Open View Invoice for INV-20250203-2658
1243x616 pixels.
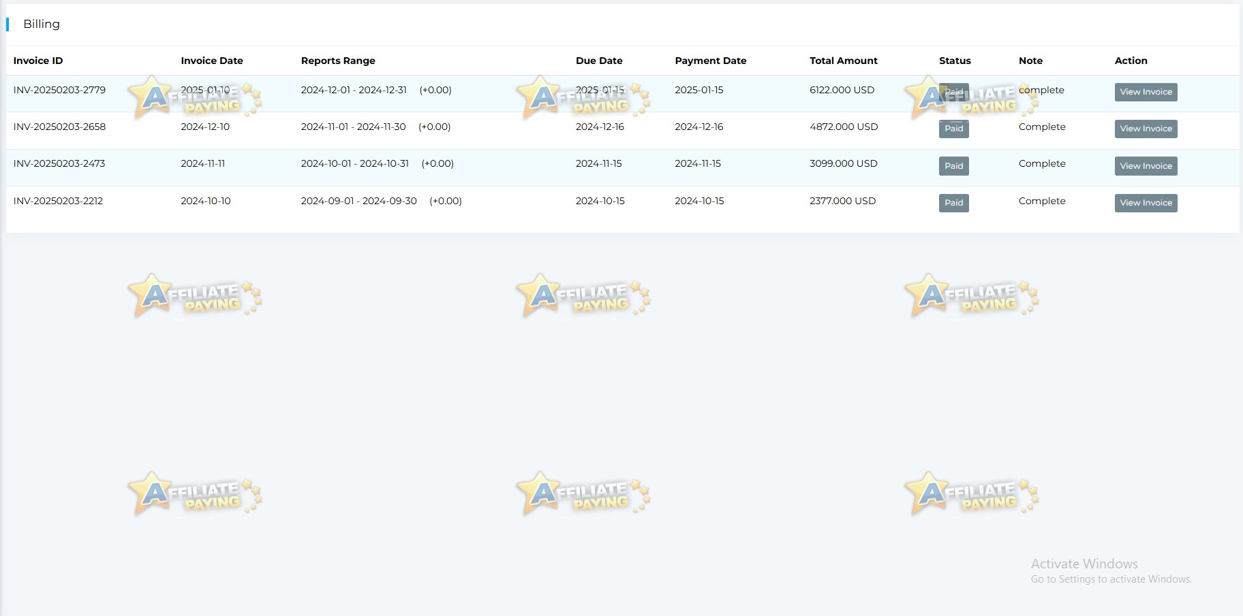click(1146, 129)
